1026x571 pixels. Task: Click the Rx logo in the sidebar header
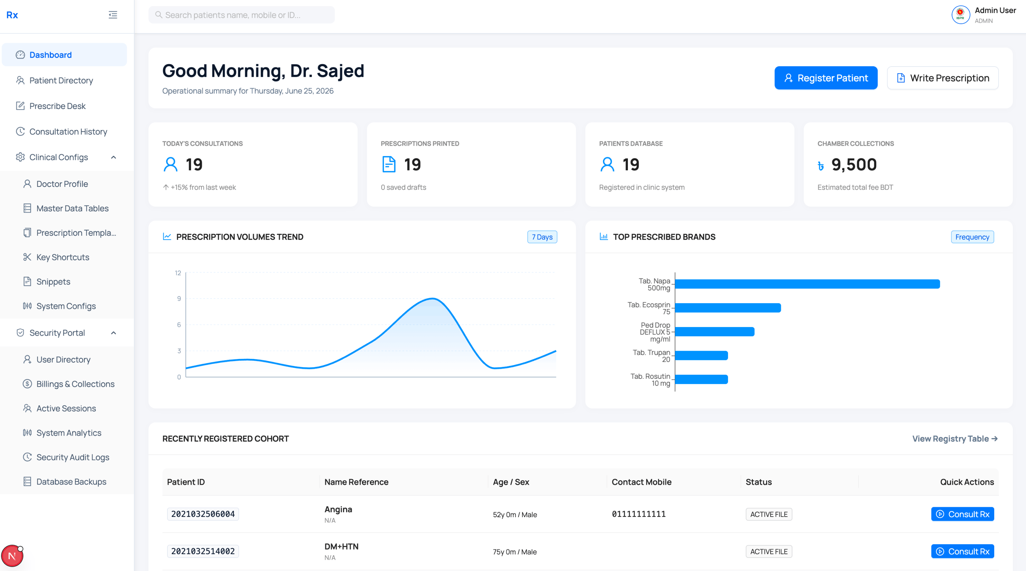[12, 15]
